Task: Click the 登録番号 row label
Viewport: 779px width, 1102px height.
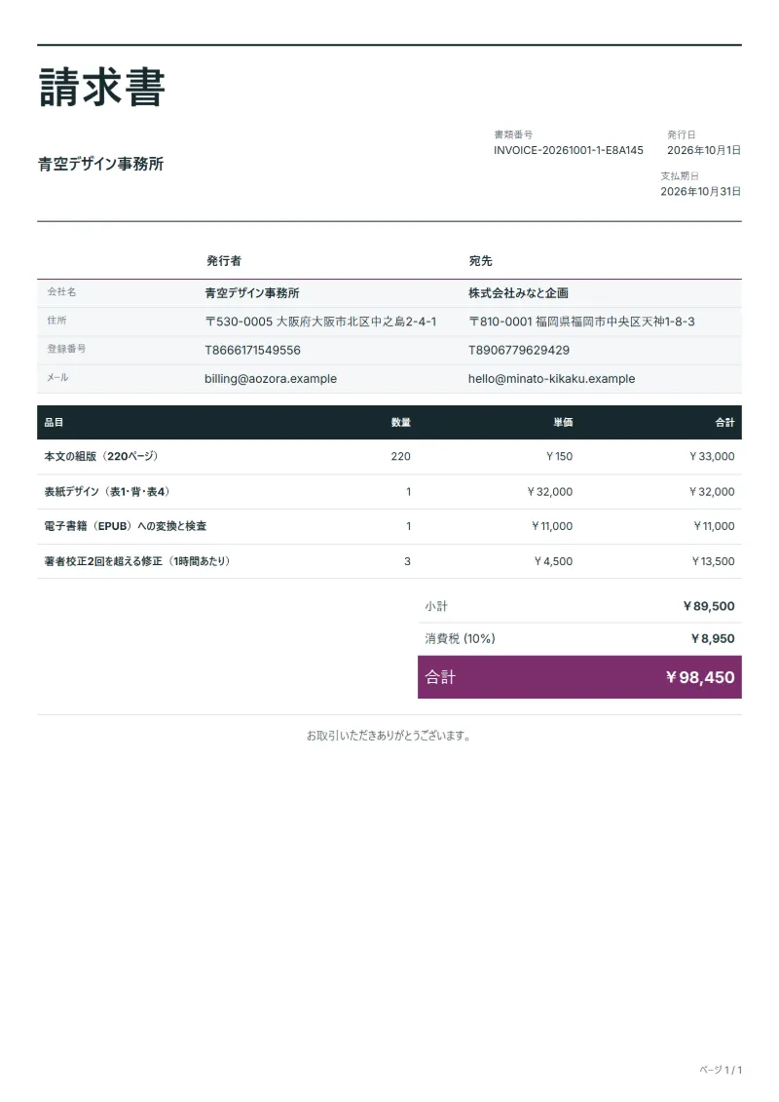Action: pyautogui.click(x=67, y=349)
